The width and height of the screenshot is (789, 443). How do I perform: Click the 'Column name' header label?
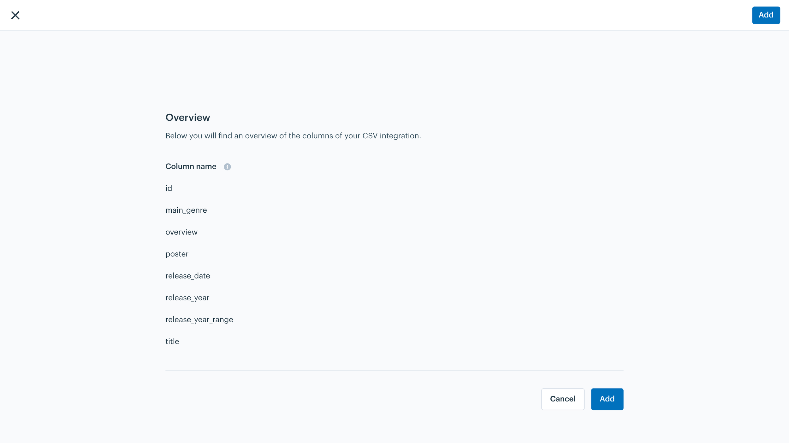point(191,166)
